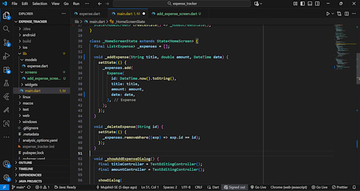The image size is (360, 191).
Task: Open the Search view in activity bar
Action: pos(6,29)
